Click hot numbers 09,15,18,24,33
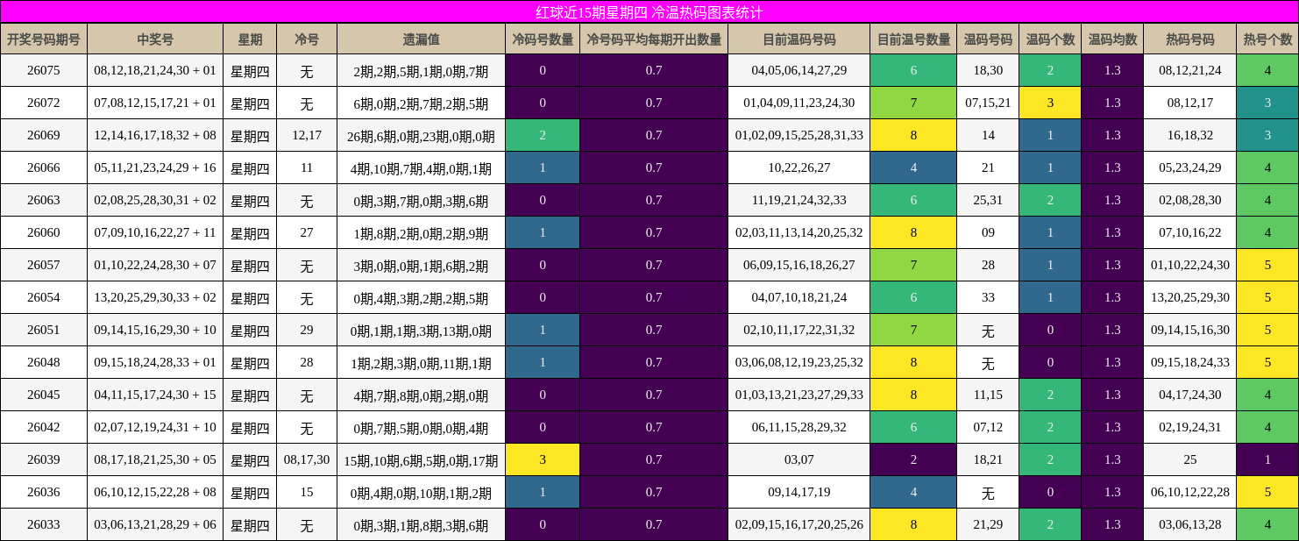This screenshot has height=541, width=1299. (x=1190, y=362)
